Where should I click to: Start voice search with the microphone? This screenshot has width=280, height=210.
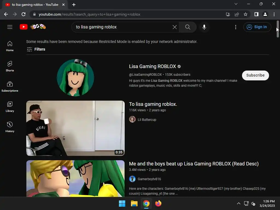[x=204, y=27]
